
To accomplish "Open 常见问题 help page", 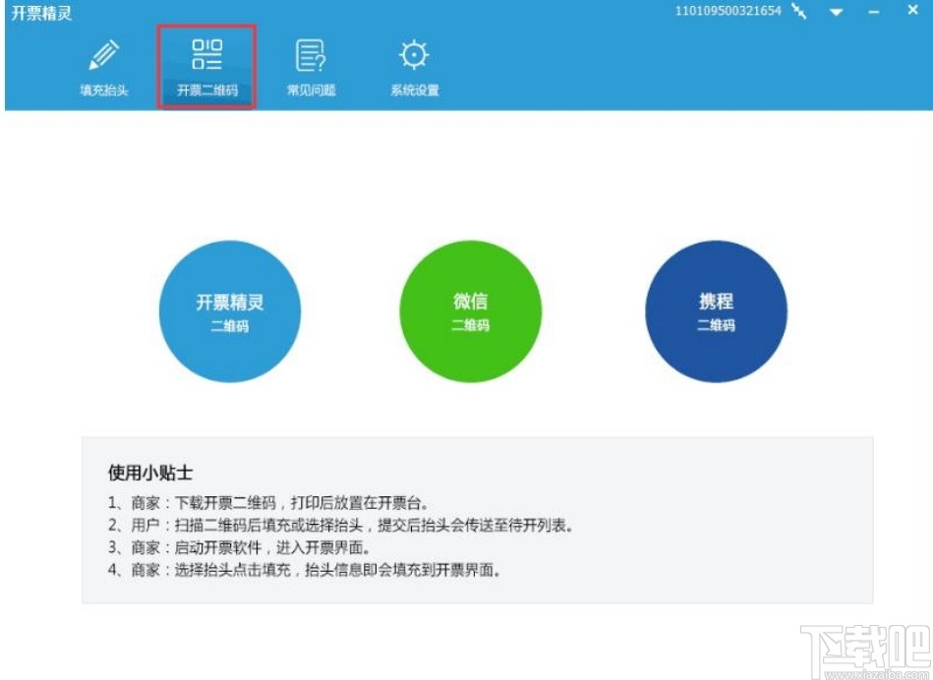I will tap(312, 67).
